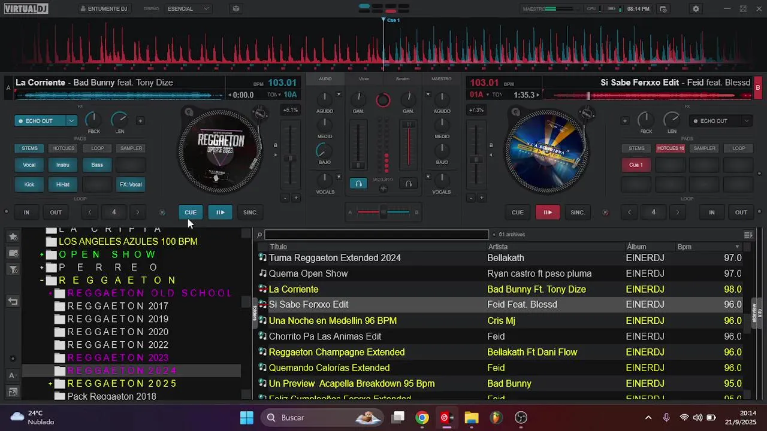Toggle the left deck SINC. button

click(250, 213)
